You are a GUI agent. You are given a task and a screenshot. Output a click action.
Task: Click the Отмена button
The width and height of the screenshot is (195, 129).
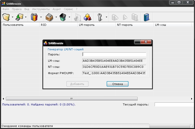[x=118, y=84]
